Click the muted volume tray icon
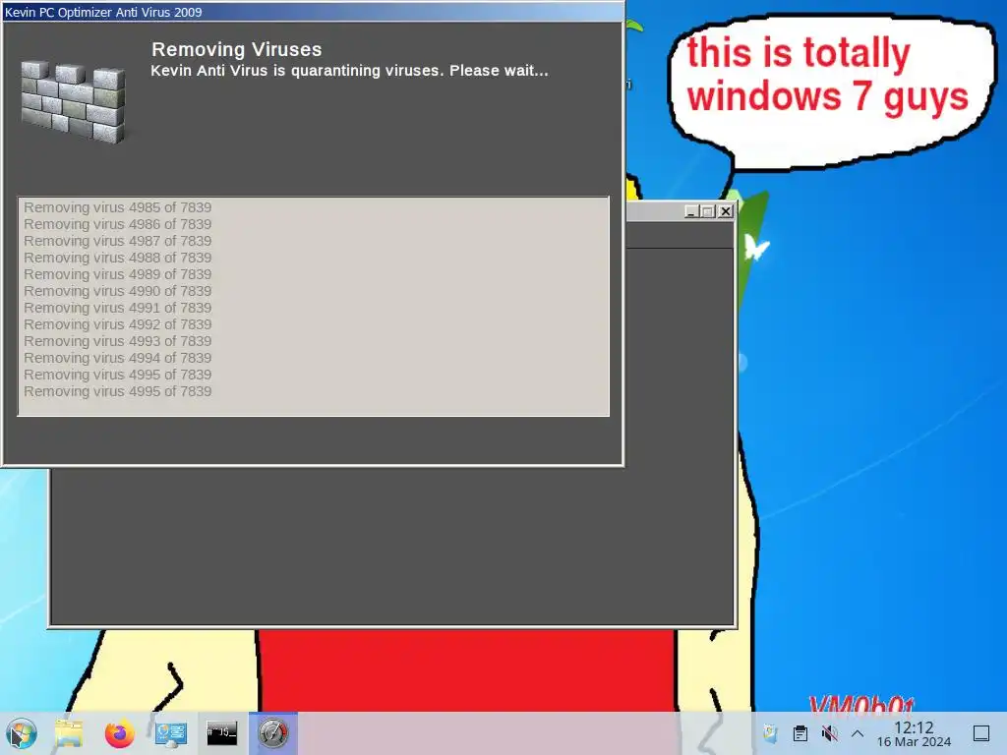 pos(829,733)
